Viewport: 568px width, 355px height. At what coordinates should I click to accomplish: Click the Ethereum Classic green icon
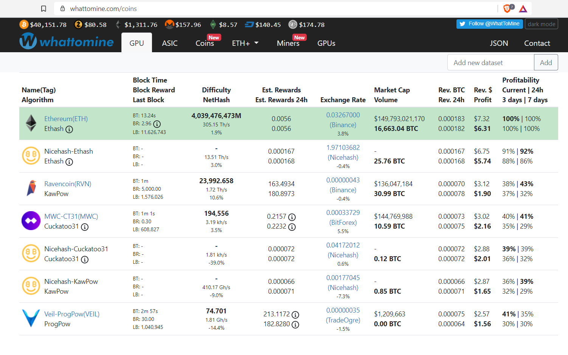(x=213, y=25)
